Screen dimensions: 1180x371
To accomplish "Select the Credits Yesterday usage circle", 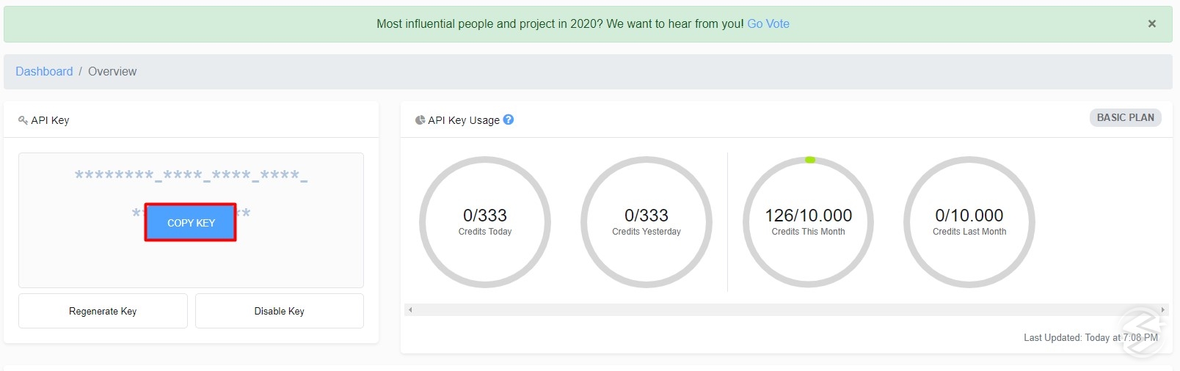I will (x=647, y=221).
